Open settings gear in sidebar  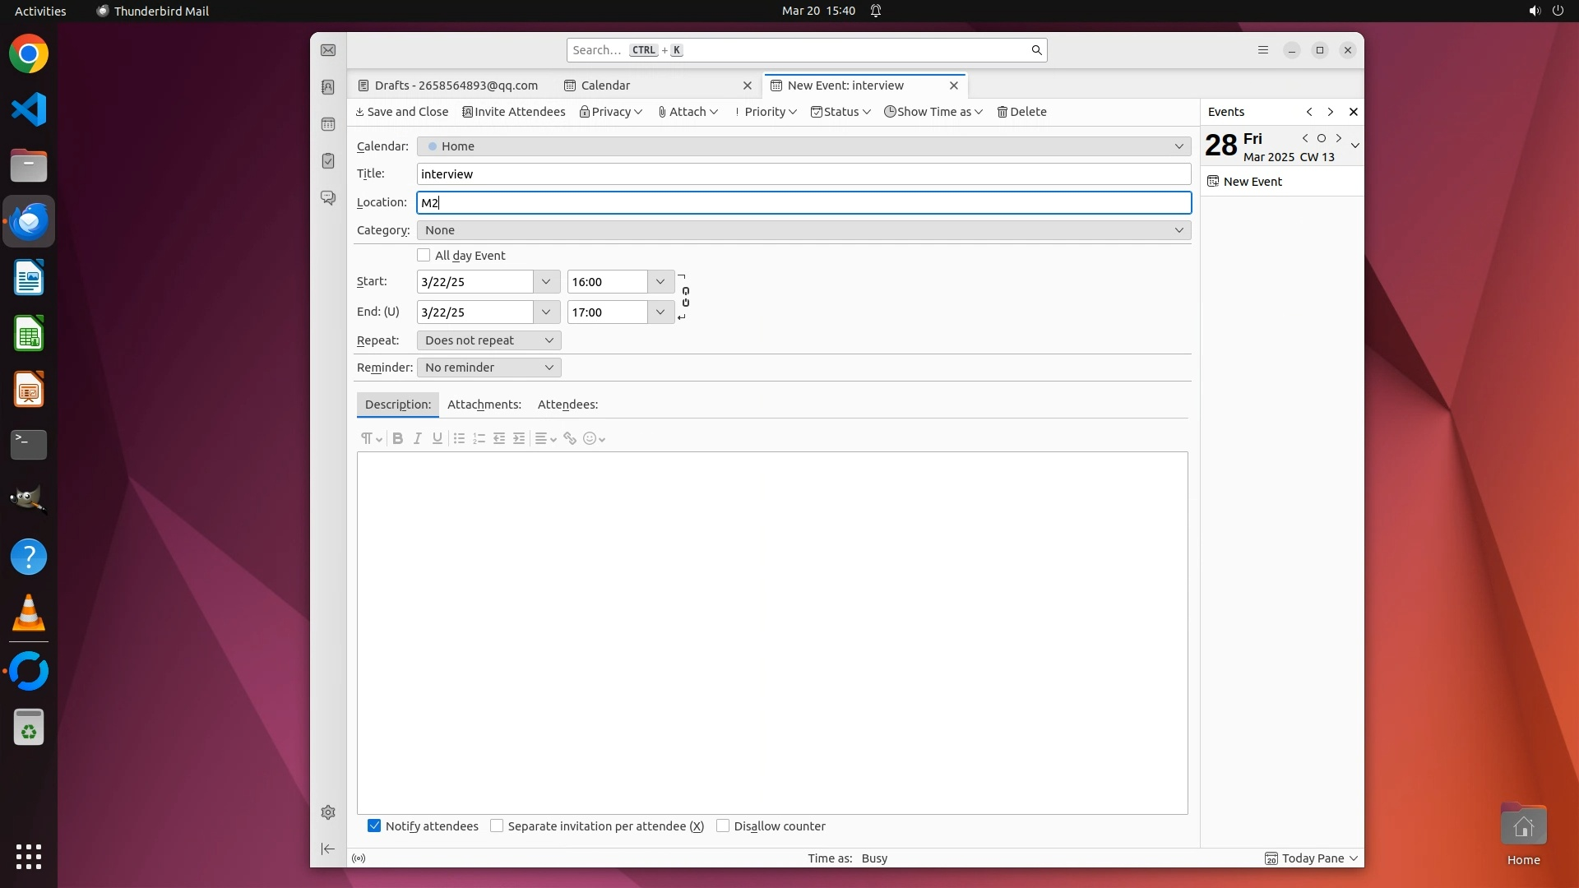click(x=328, y=812)
